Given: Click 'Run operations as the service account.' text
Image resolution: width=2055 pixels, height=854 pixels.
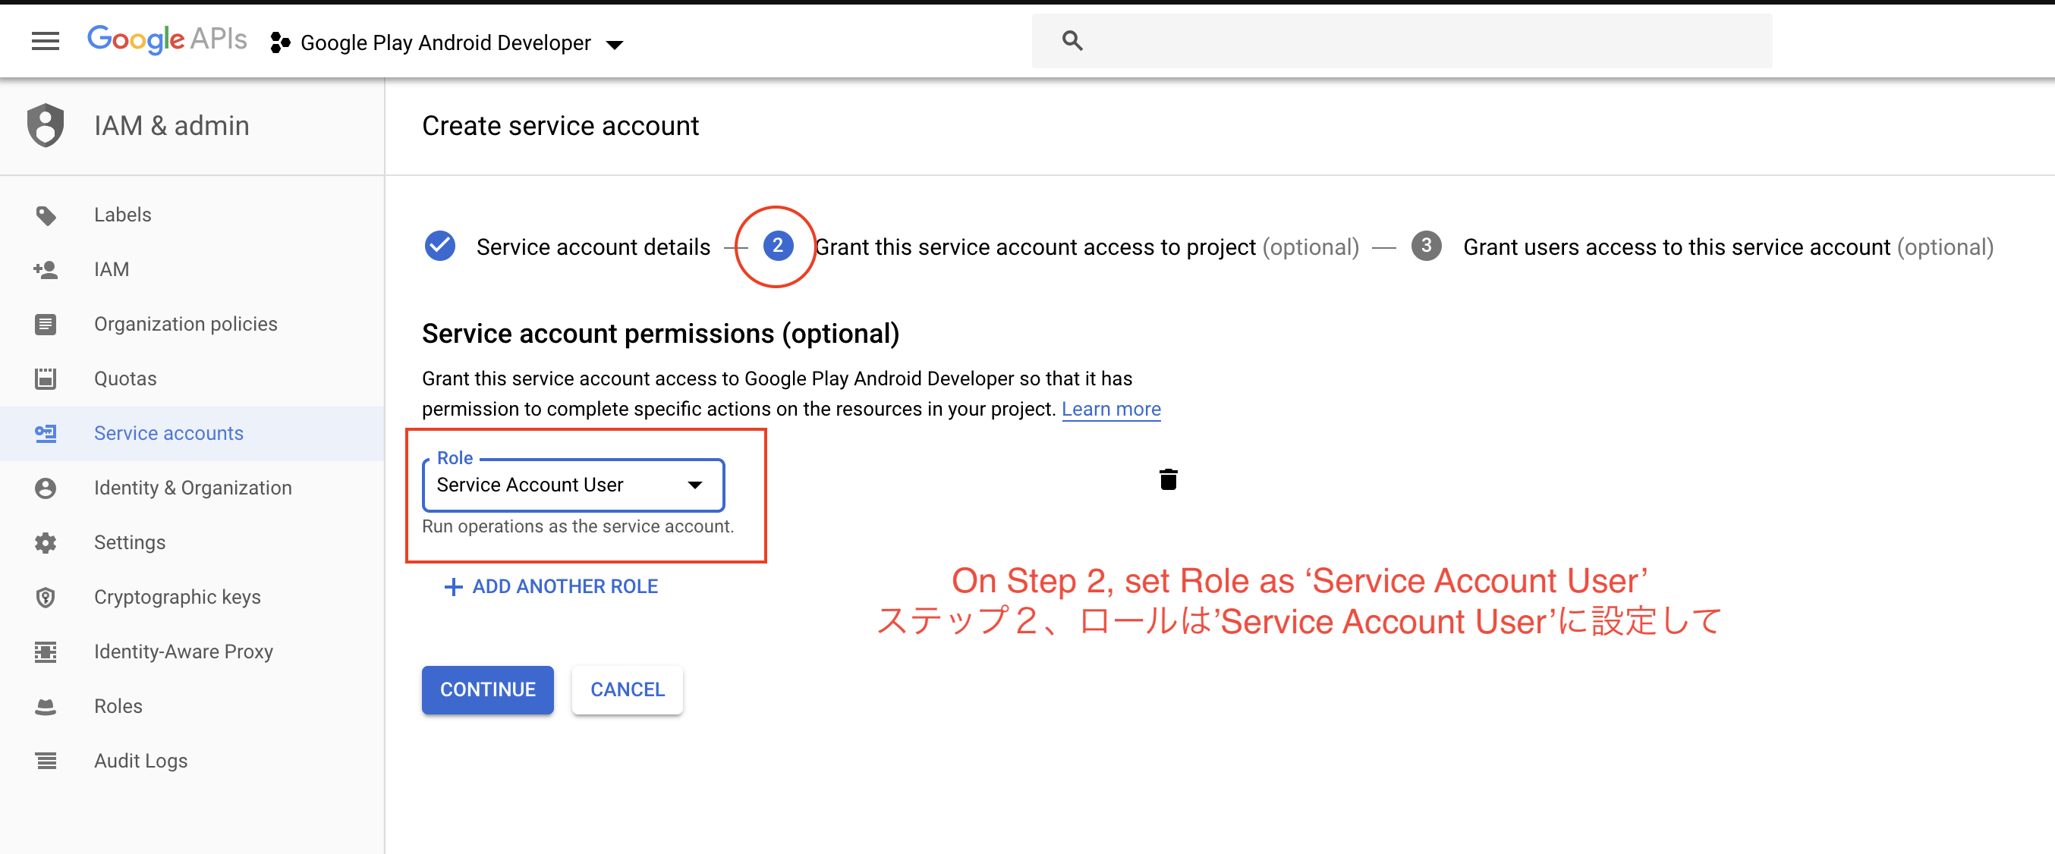Looking at the screenshot, I should point(577,527).
